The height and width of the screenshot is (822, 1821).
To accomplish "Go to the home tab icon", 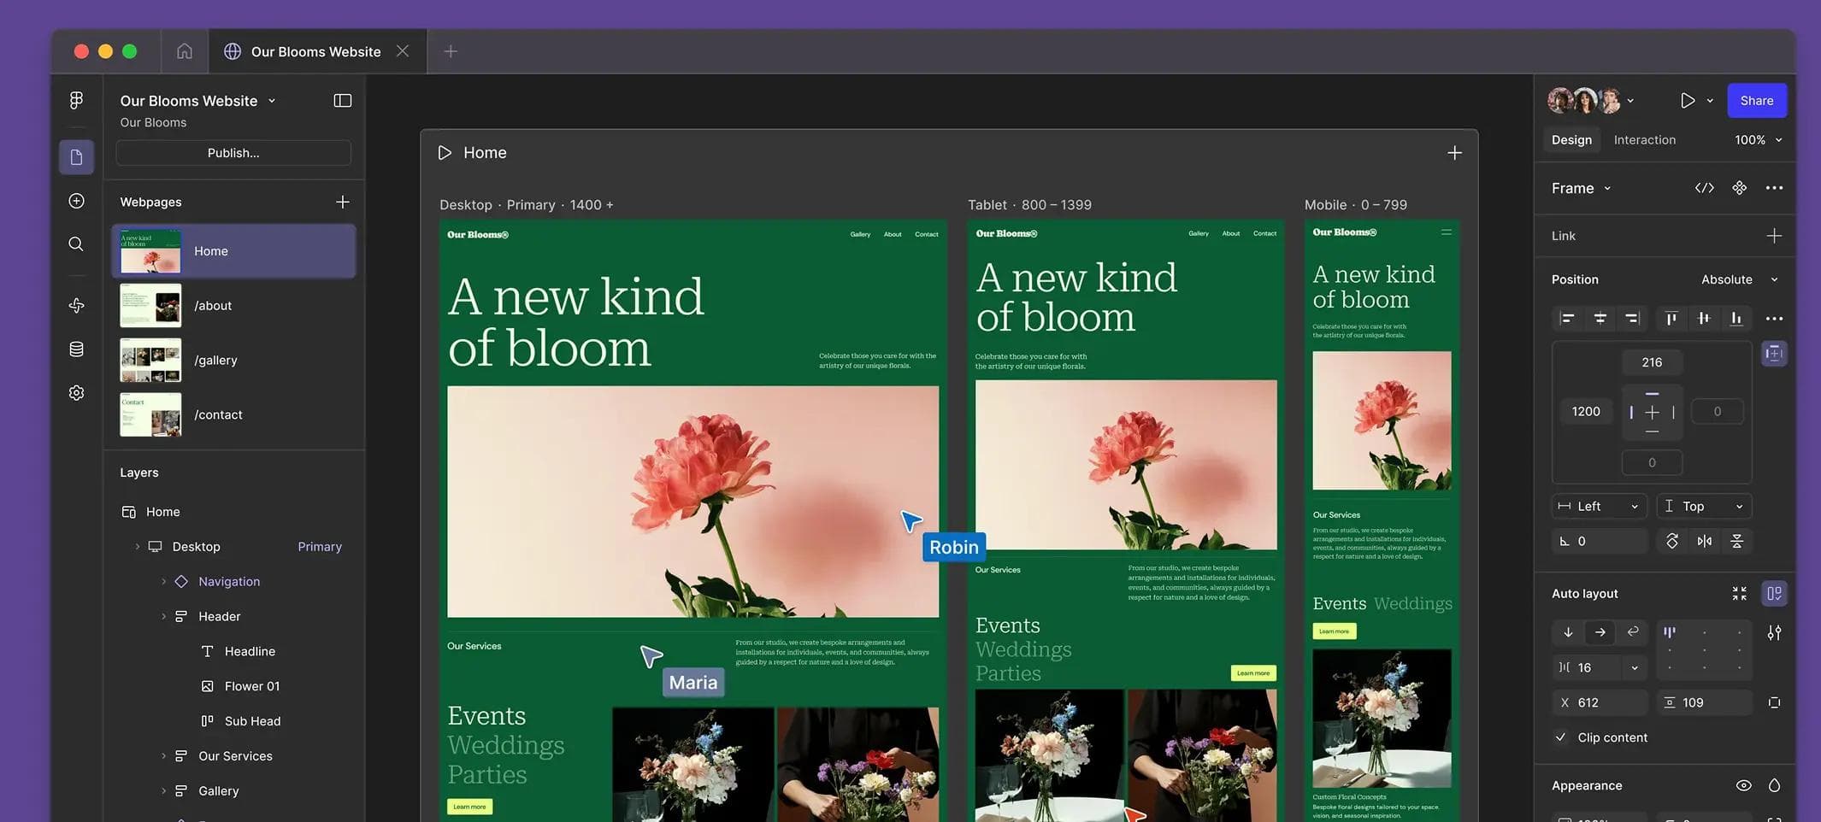I will pos(185,51).
